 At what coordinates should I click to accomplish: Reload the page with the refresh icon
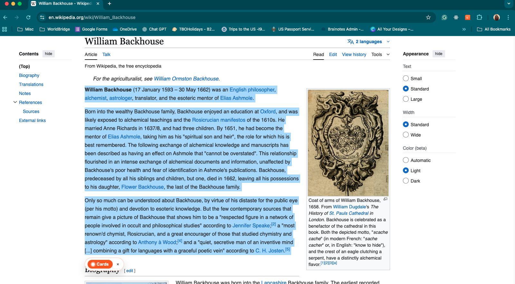(28, 17)
